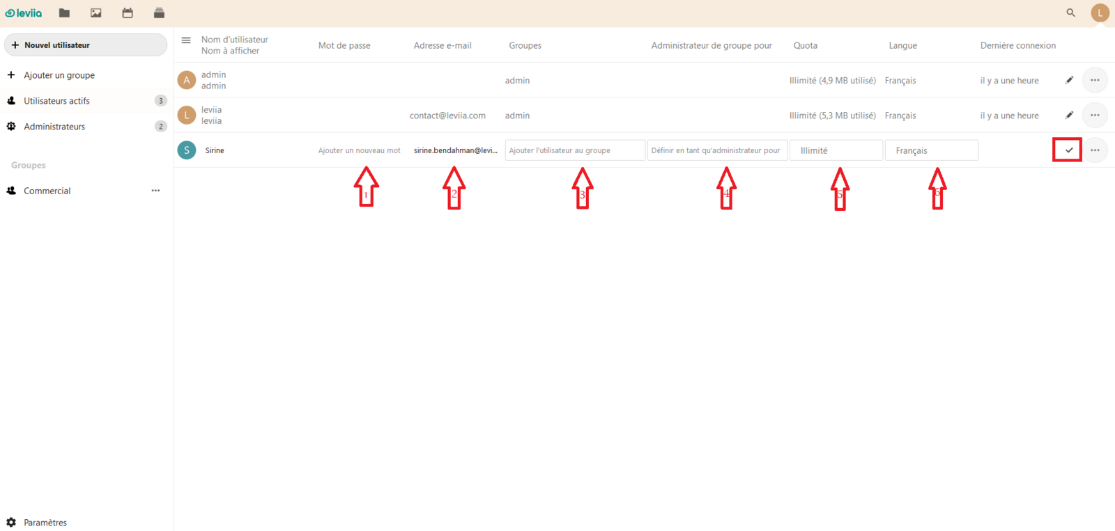Viewport: 1115px width, 531px height.
Task: Open Commercial group options menu
Action: coord(155,191)
